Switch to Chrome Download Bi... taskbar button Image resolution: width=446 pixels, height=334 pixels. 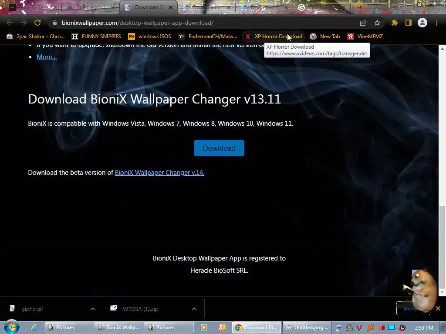pyautogui.click(x=257, y=327)
